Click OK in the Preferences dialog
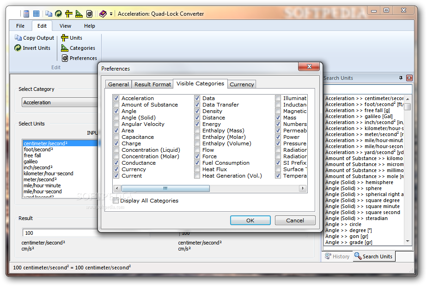Image resolution: width=427 pixels, height=286 pixels. 250,220
